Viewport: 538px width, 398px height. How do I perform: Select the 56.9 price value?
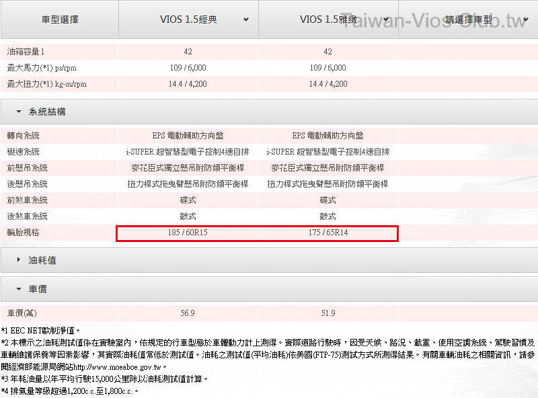pos(188,313)
